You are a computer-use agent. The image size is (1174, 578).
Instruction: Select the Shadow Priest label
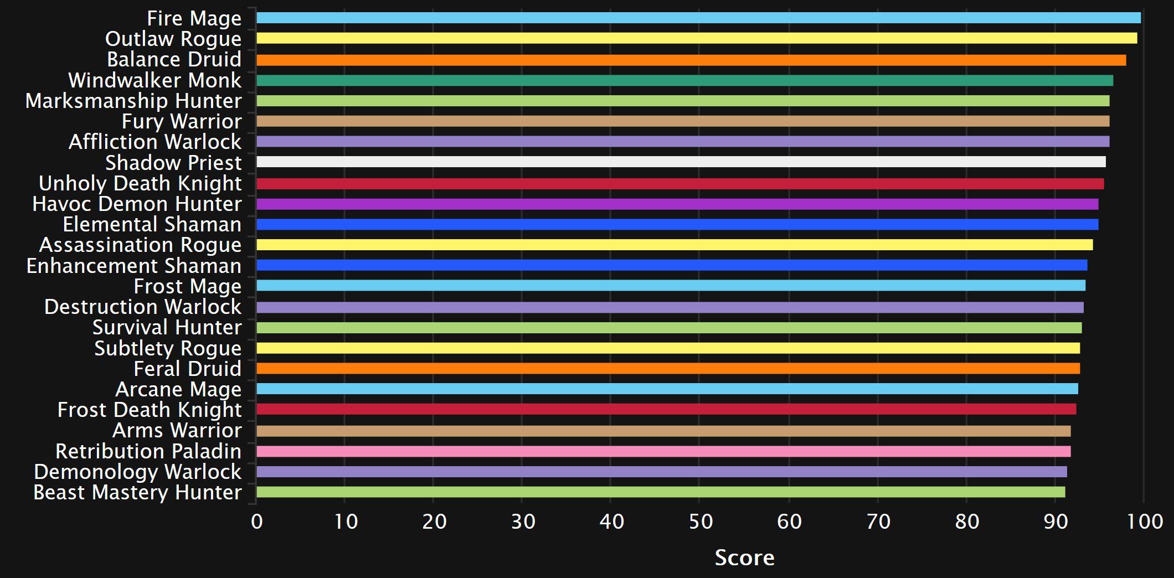click(173, 163)
